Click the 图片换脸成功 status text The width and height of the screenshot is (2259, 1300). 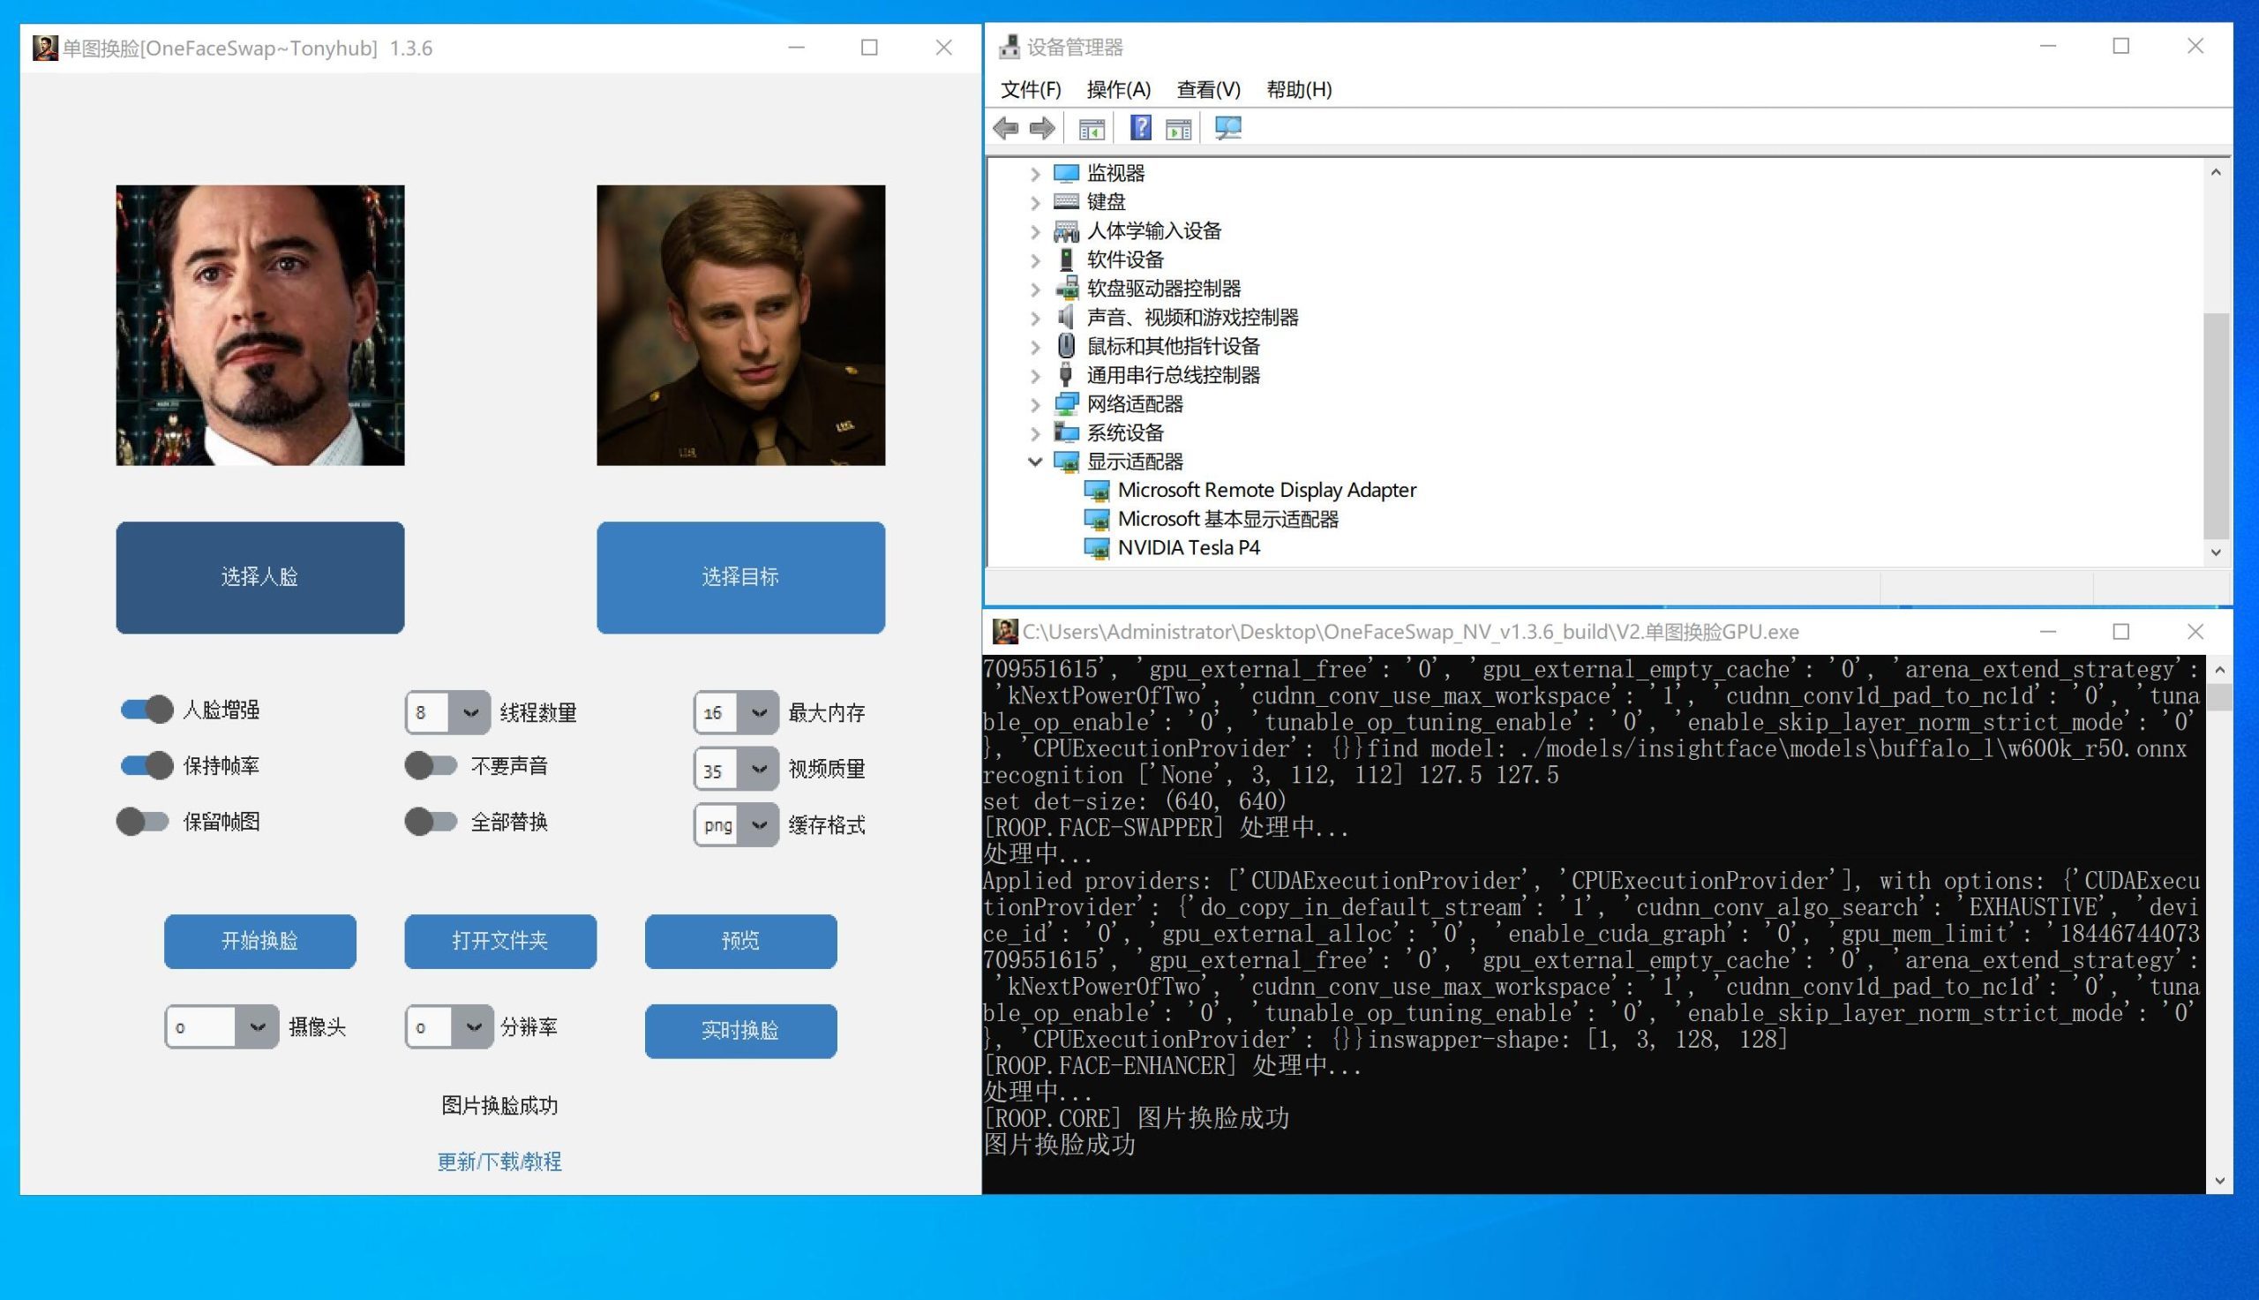coord(499,1105)
